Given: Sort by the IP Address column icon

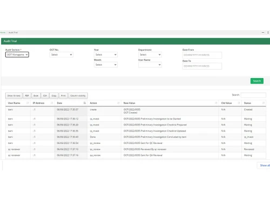Looking at the screenshot, I should tap(52, 103).
